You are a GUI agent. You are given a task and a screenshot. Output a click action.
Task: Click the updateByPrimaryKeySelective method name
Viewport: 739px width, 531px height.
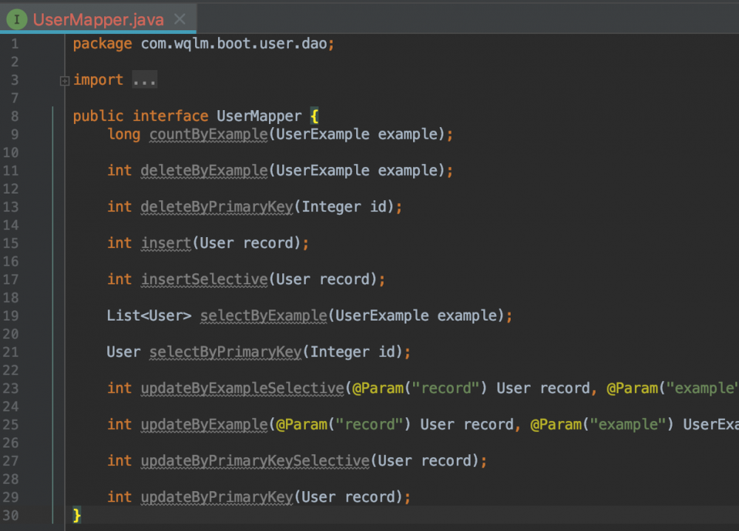[254, 461]
